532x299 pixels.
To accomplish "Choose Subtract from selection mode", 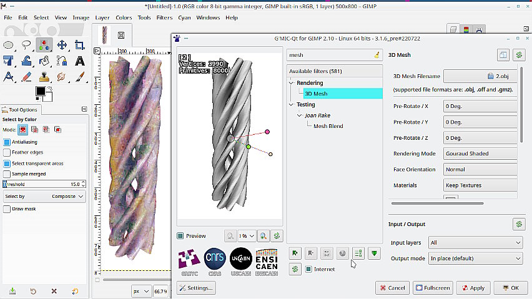I will pos(46,129).
